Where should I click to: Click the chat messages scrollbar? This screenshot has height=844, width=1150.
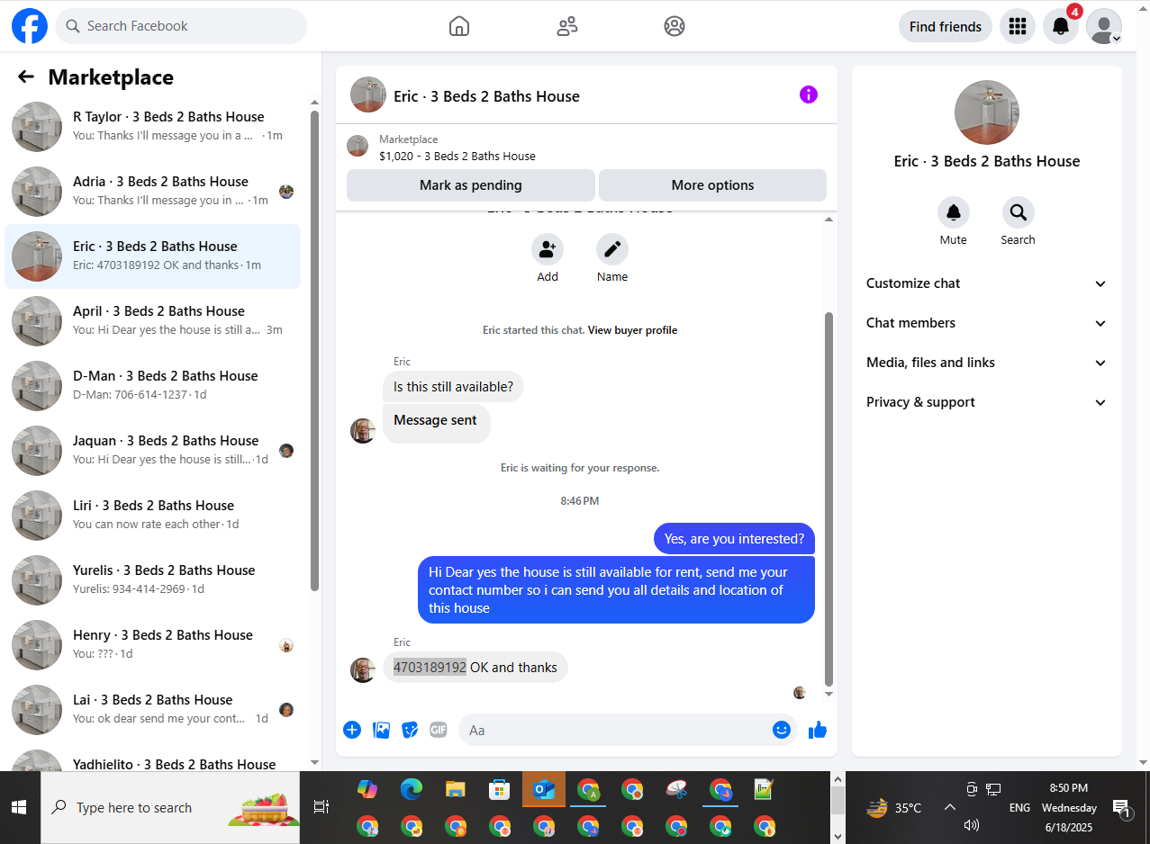[829, 499]
